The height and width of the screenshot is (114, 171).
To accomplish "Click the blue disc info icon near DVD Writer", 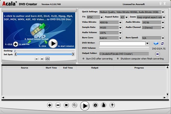I will (x=156, y=44).
